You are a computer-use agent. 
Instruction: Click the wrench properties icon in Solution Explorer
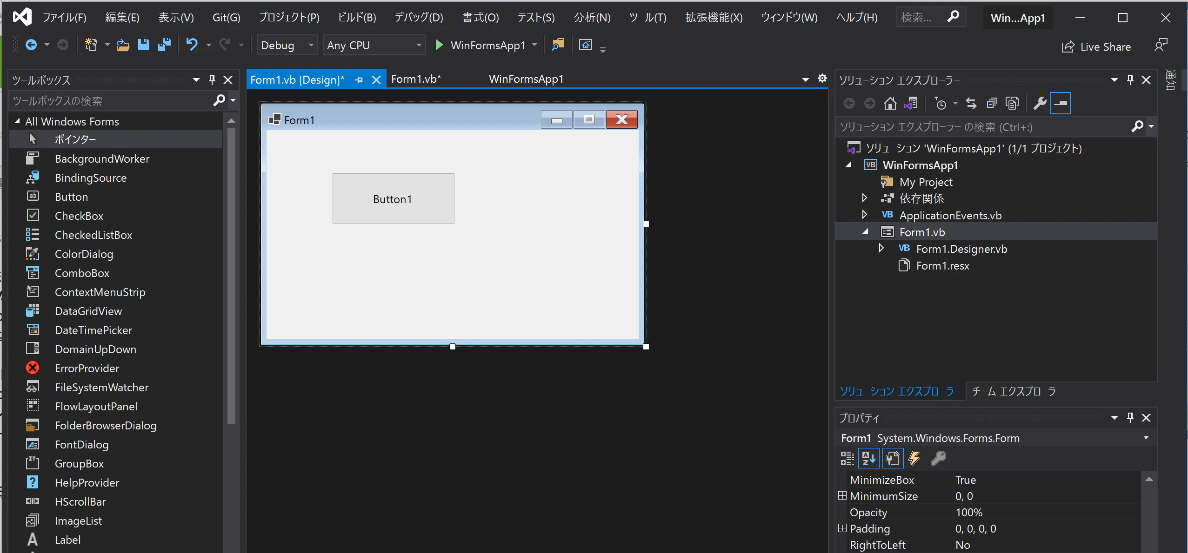pos(1040,103)
